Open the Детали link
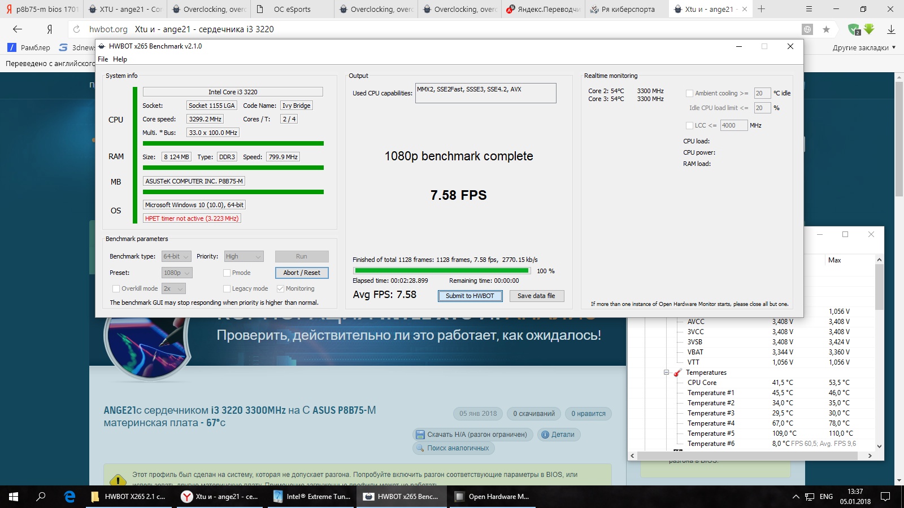The height and width of the screenshot is (508, 904). (559, 435)
